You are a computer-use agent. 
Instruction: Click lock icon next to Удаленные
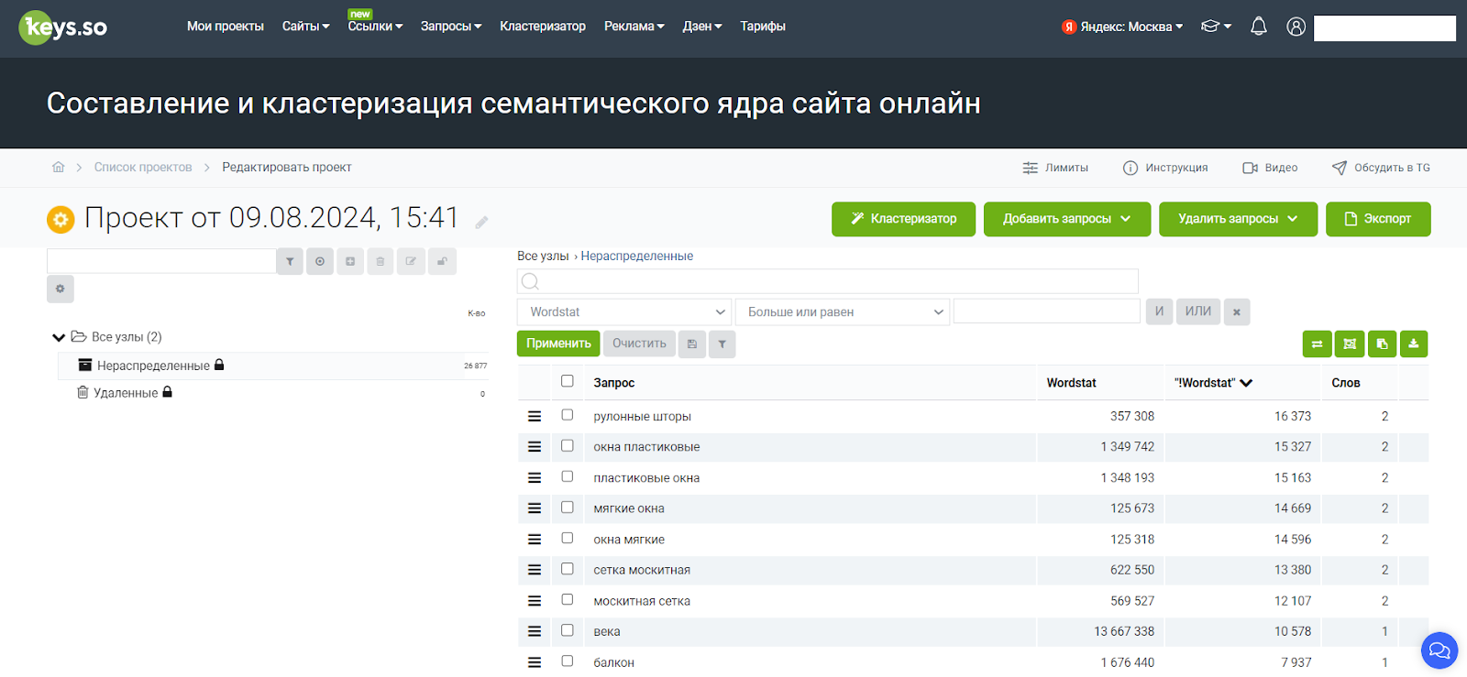click(x=167, y=392)
